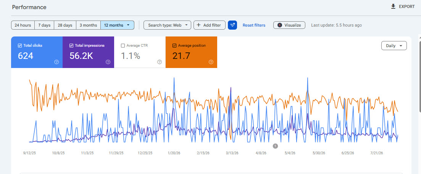Open help icon on Total clicks card
This screenshot has width=421, height=174.
click(56, 62)
